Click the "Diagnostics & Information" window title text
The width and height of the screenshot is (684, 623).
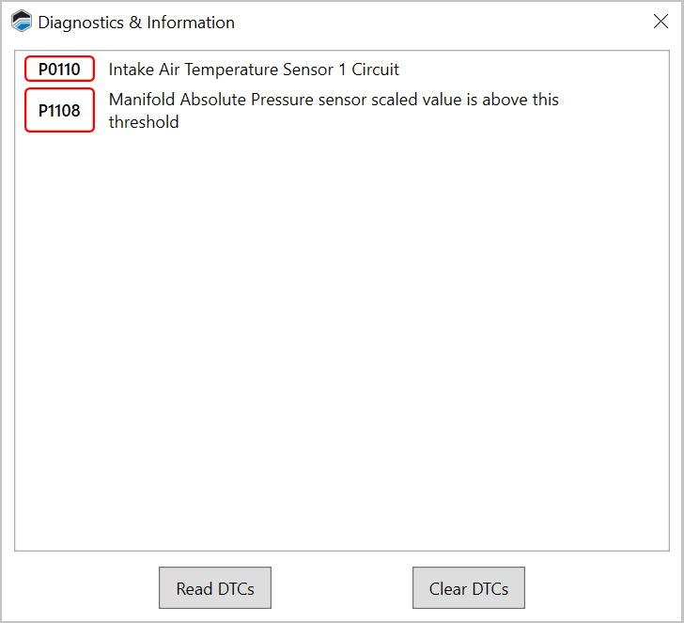pyautogui.click(x=136, y=23)
